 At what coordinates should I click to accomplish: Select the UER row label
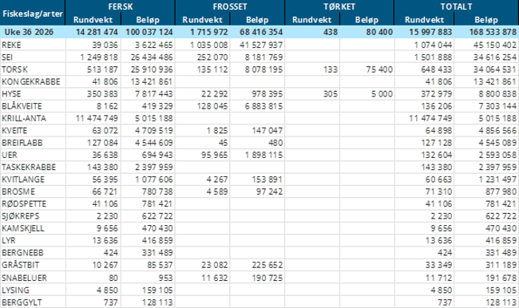[x=10, y=155]
